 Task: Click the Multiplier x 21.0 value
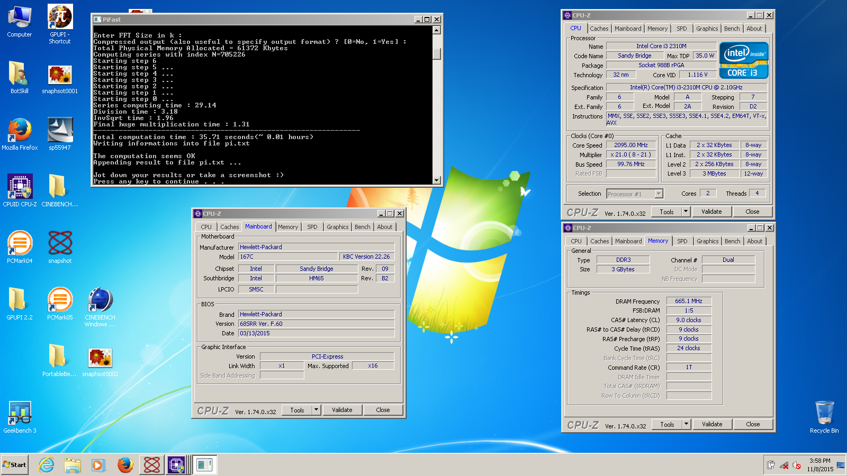[631, 154]
